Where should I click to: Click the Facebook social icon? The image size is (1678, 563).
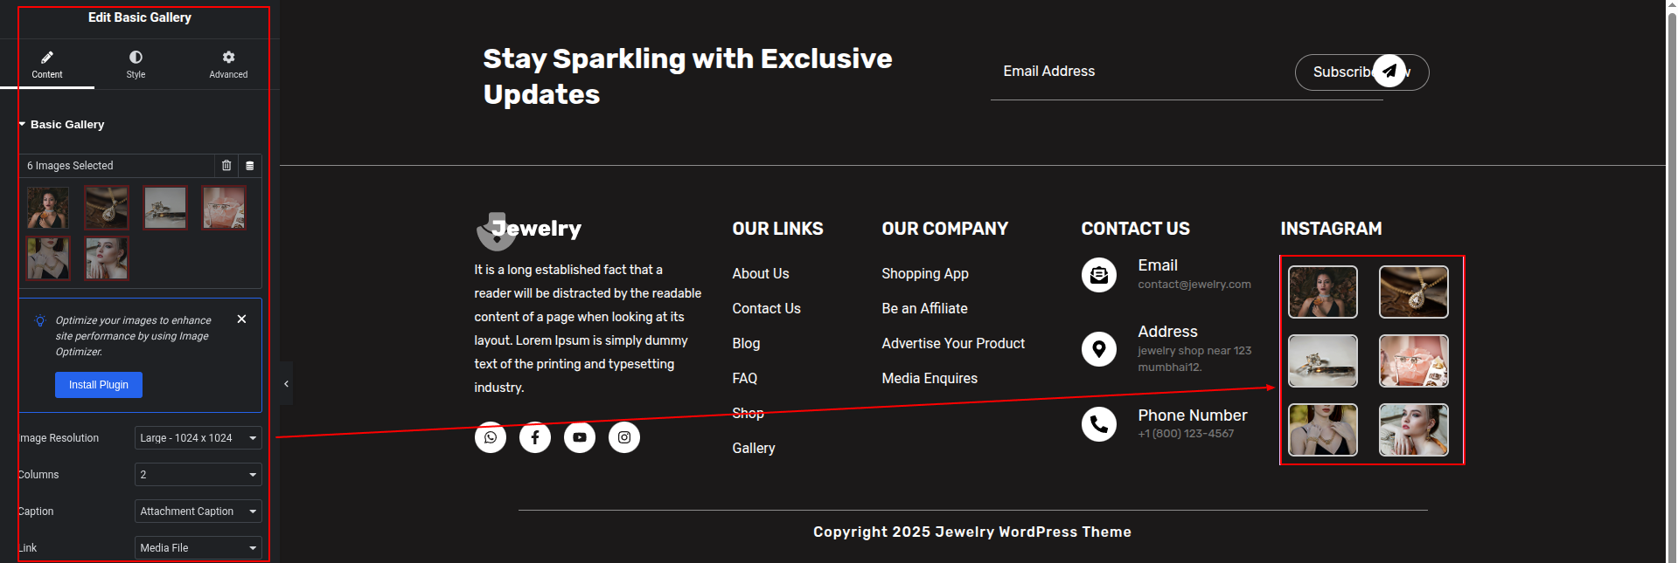coord(535,437)
